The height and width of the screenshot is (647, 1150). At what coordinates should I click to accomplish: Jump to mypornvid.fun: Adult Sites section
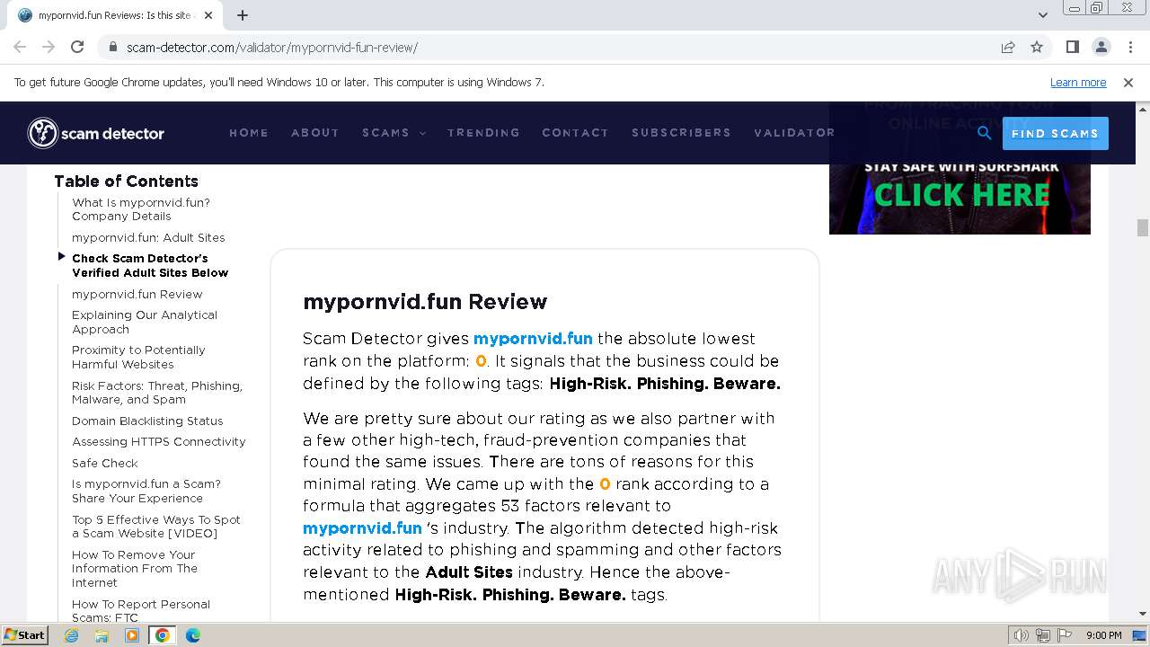click(x=148, y=238)
